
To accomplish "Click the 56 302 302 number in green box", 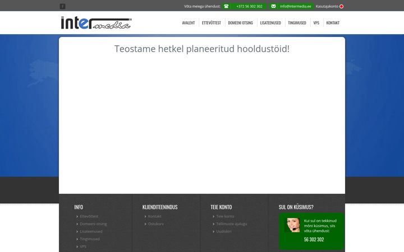I will pyautogui.click(x=314, y=240).
